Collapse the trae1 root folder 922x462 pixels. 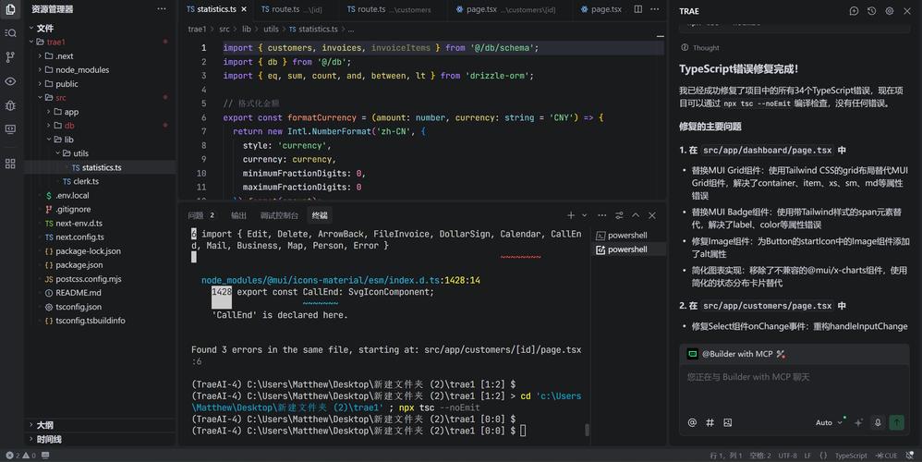click(31, 42)
